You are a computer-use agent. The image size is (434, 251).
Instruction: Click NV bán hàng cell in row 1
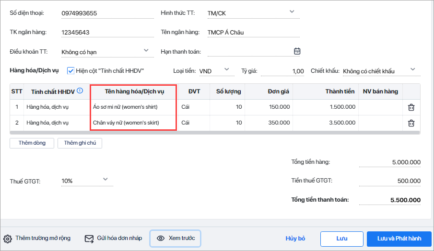click(x=380, y=107)
